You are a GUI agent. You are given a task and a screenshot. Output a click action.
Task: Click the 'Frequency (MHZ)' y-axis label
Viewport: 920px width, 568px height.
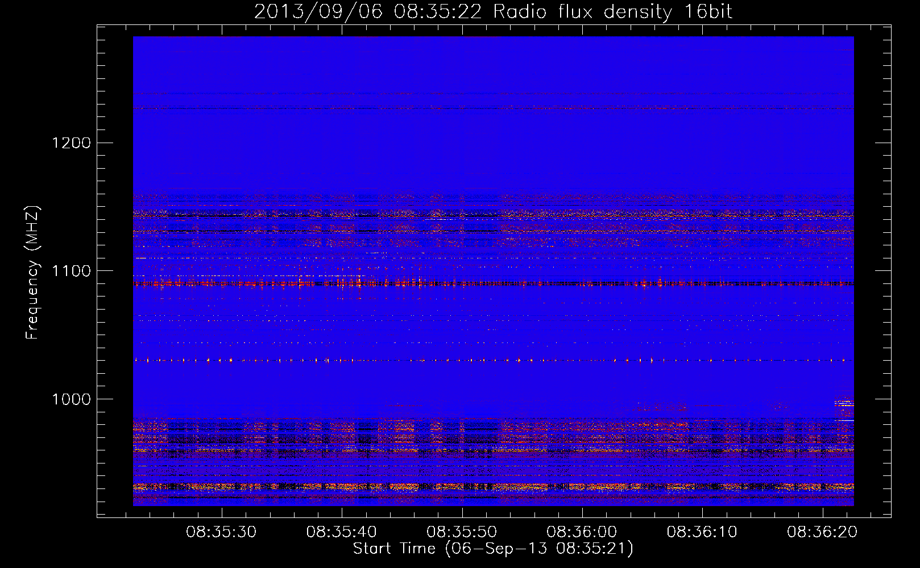tap(32, 273)
